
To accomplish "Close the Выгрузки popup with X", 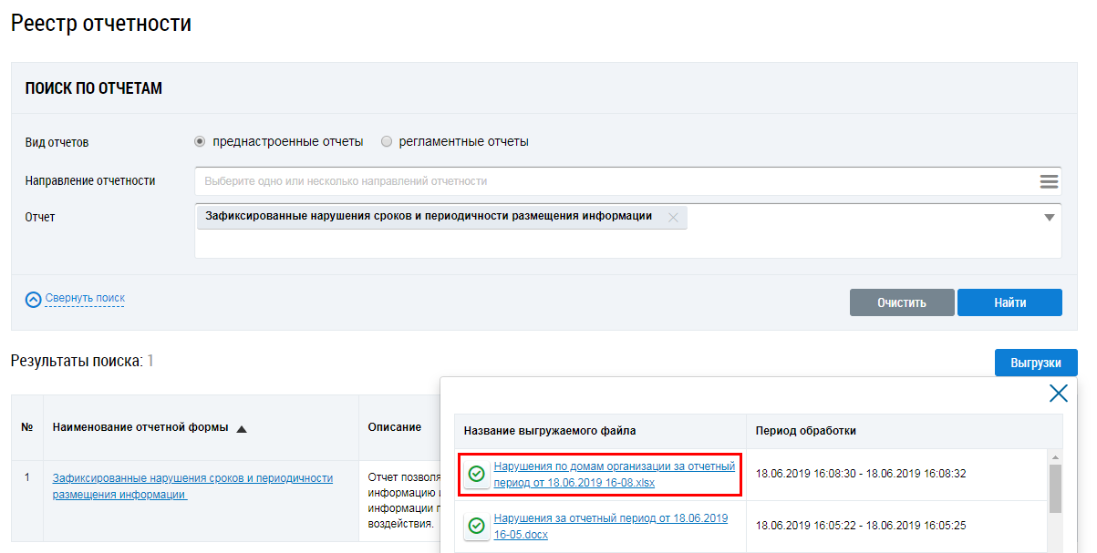I will [1058, 394].
